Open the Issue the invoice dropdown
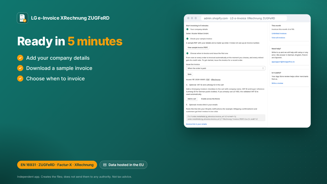This screenshot has height=184, width=327. pos(226,68)
